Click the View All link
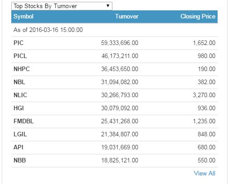228x184 pixels. coord(205,173)
